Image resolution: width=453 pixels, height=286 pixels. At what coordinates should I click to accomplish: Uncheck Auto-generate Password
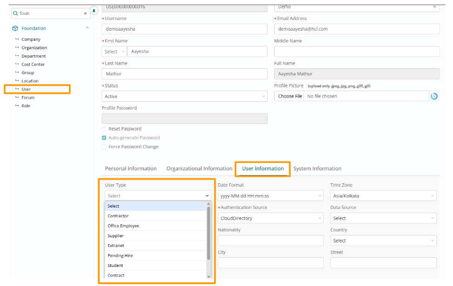pos(104,138)
